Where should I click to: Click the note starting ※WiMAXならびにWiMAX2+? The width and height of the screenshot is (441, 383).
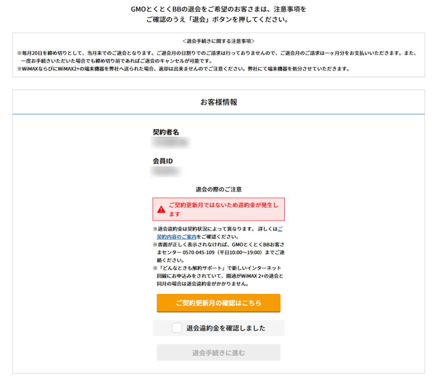tap(183, 69)
